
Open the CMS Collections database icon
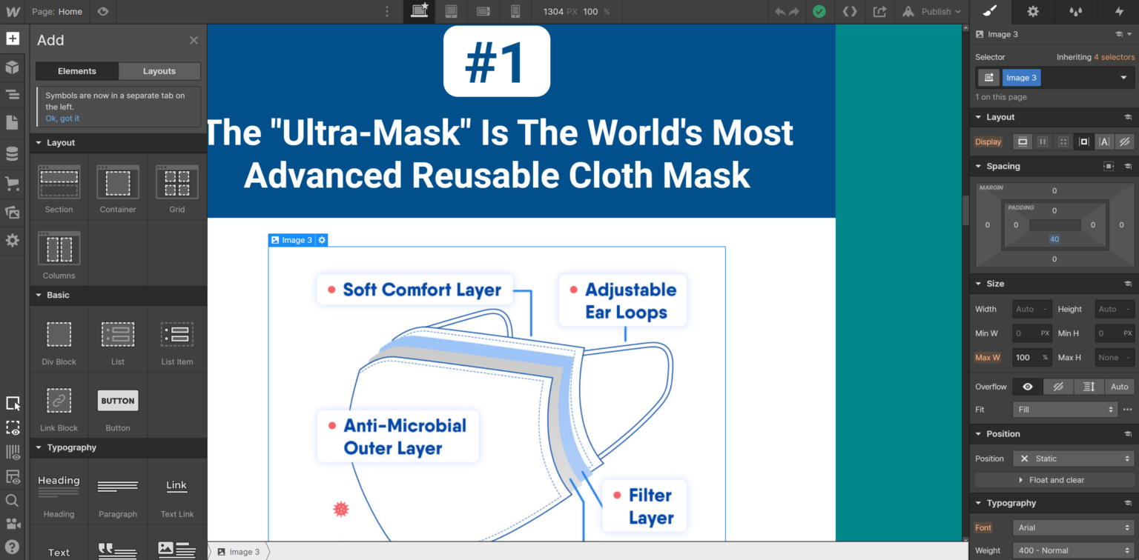pos(13,153)
